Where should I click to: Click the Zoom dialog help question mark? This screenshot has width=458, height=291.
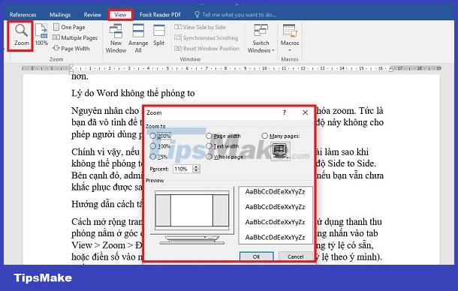pyautogui.click(x=285, y=112)
